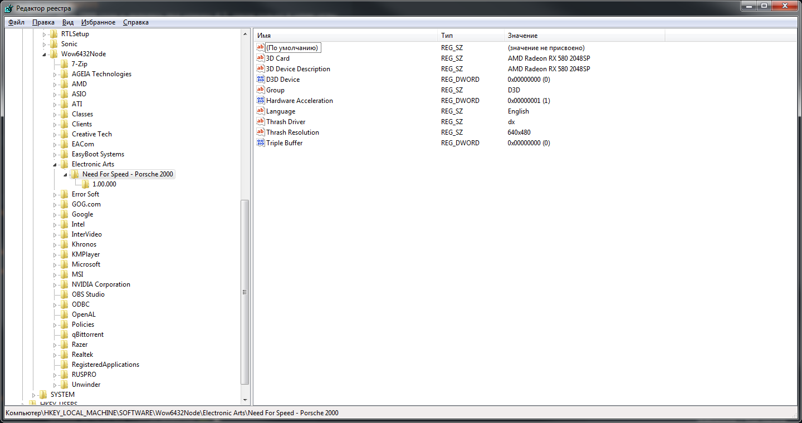Viewport: 802px width, 423px height.
Task: Click the Microsoft folder icon
Action: [x=65, y=264]
